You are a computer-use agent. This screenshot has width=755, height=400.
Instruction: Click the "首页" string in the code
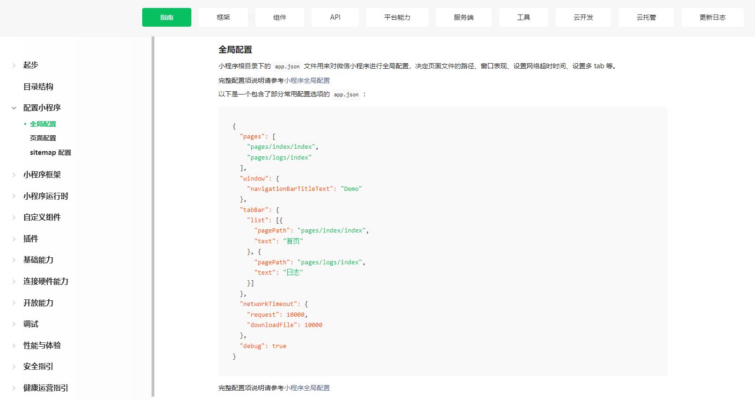[x=293, y=241]
